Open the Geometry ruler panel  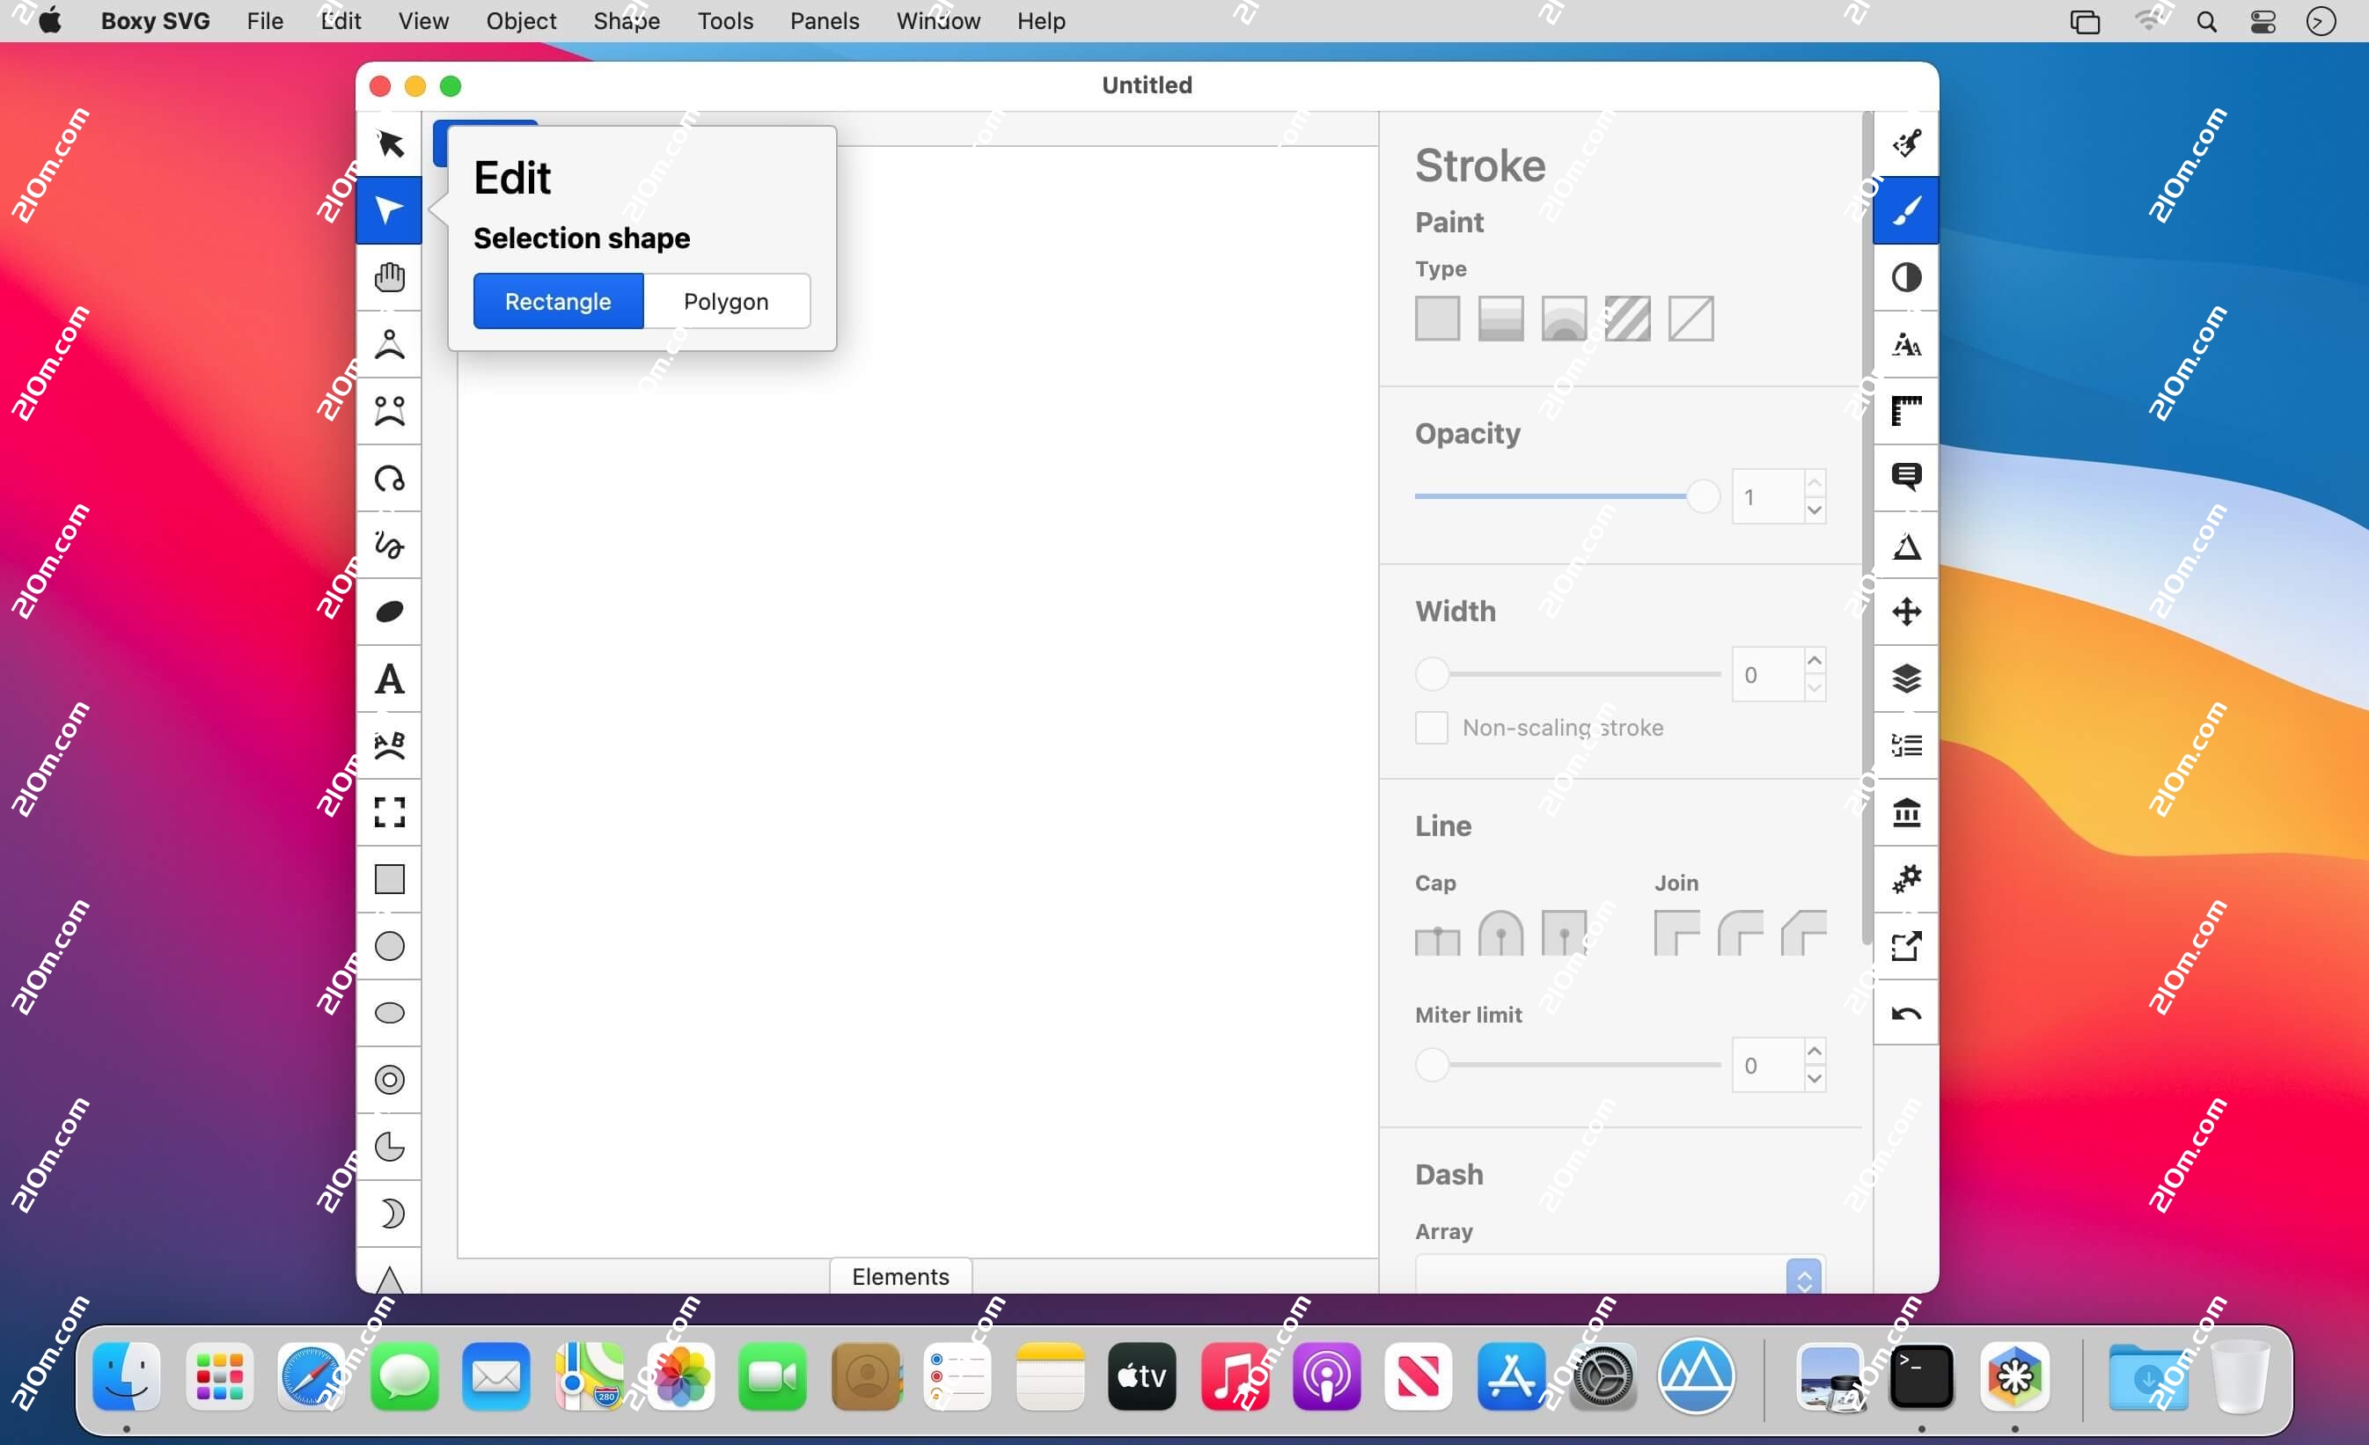tap(1906, 410)
